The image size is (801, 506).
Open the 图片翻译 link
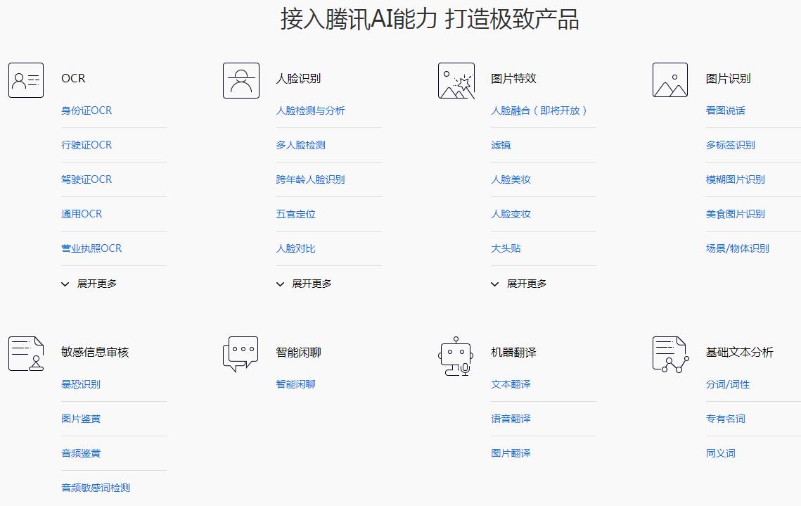[511, 453]
